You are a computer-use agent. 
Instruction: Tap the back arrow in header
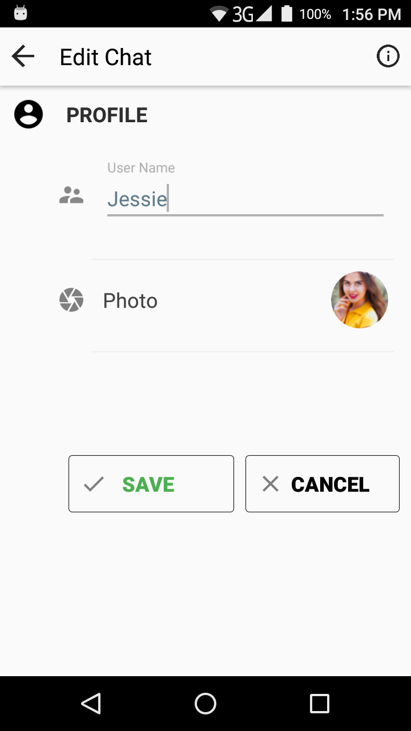coord(23,57)
